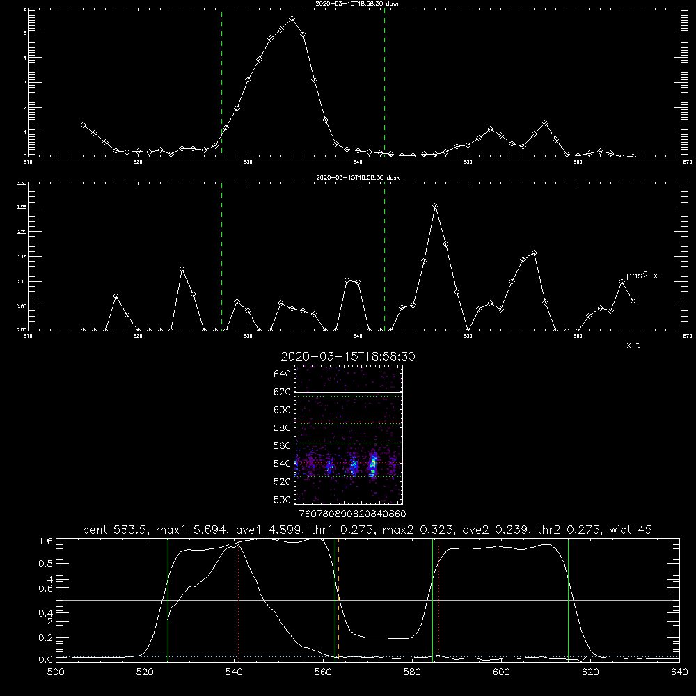696x696 pixels.
Task: Click the '520' label on spectrogram y-axis
Action: pos(283,482)
